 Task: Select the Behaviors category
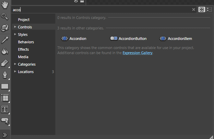[x=26, y=42]
